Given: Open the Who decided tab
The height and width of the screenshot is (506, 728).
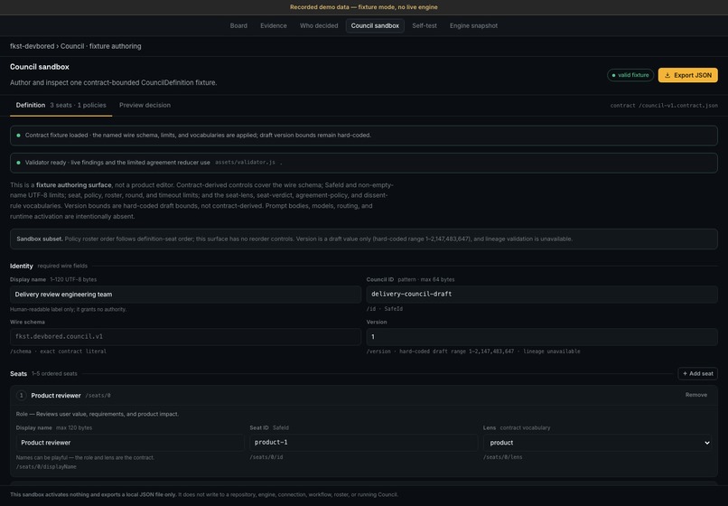Looking at the screenshot, I should click(x=319, y=26).
